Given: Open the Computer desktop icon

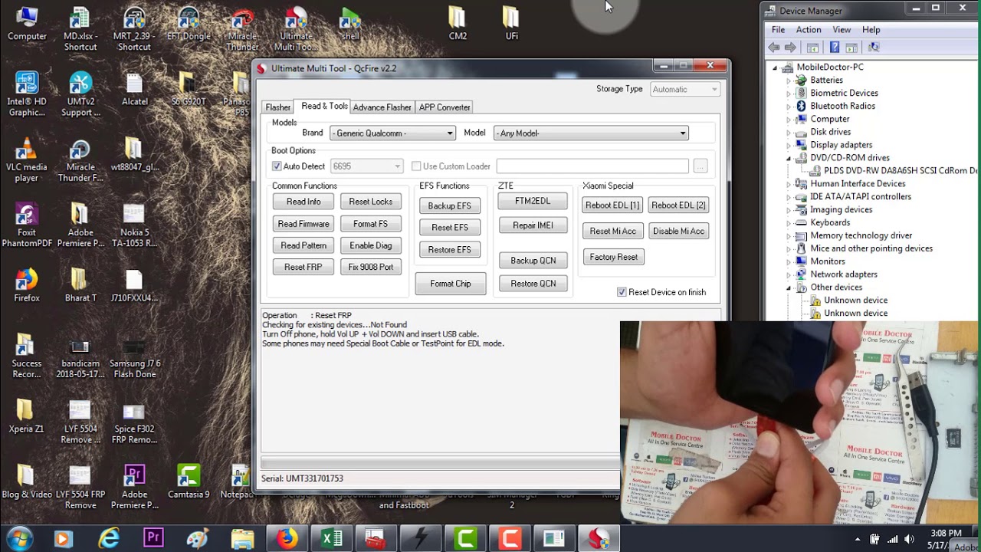Looking at the screenshot, I should click(x=27, y=24).
